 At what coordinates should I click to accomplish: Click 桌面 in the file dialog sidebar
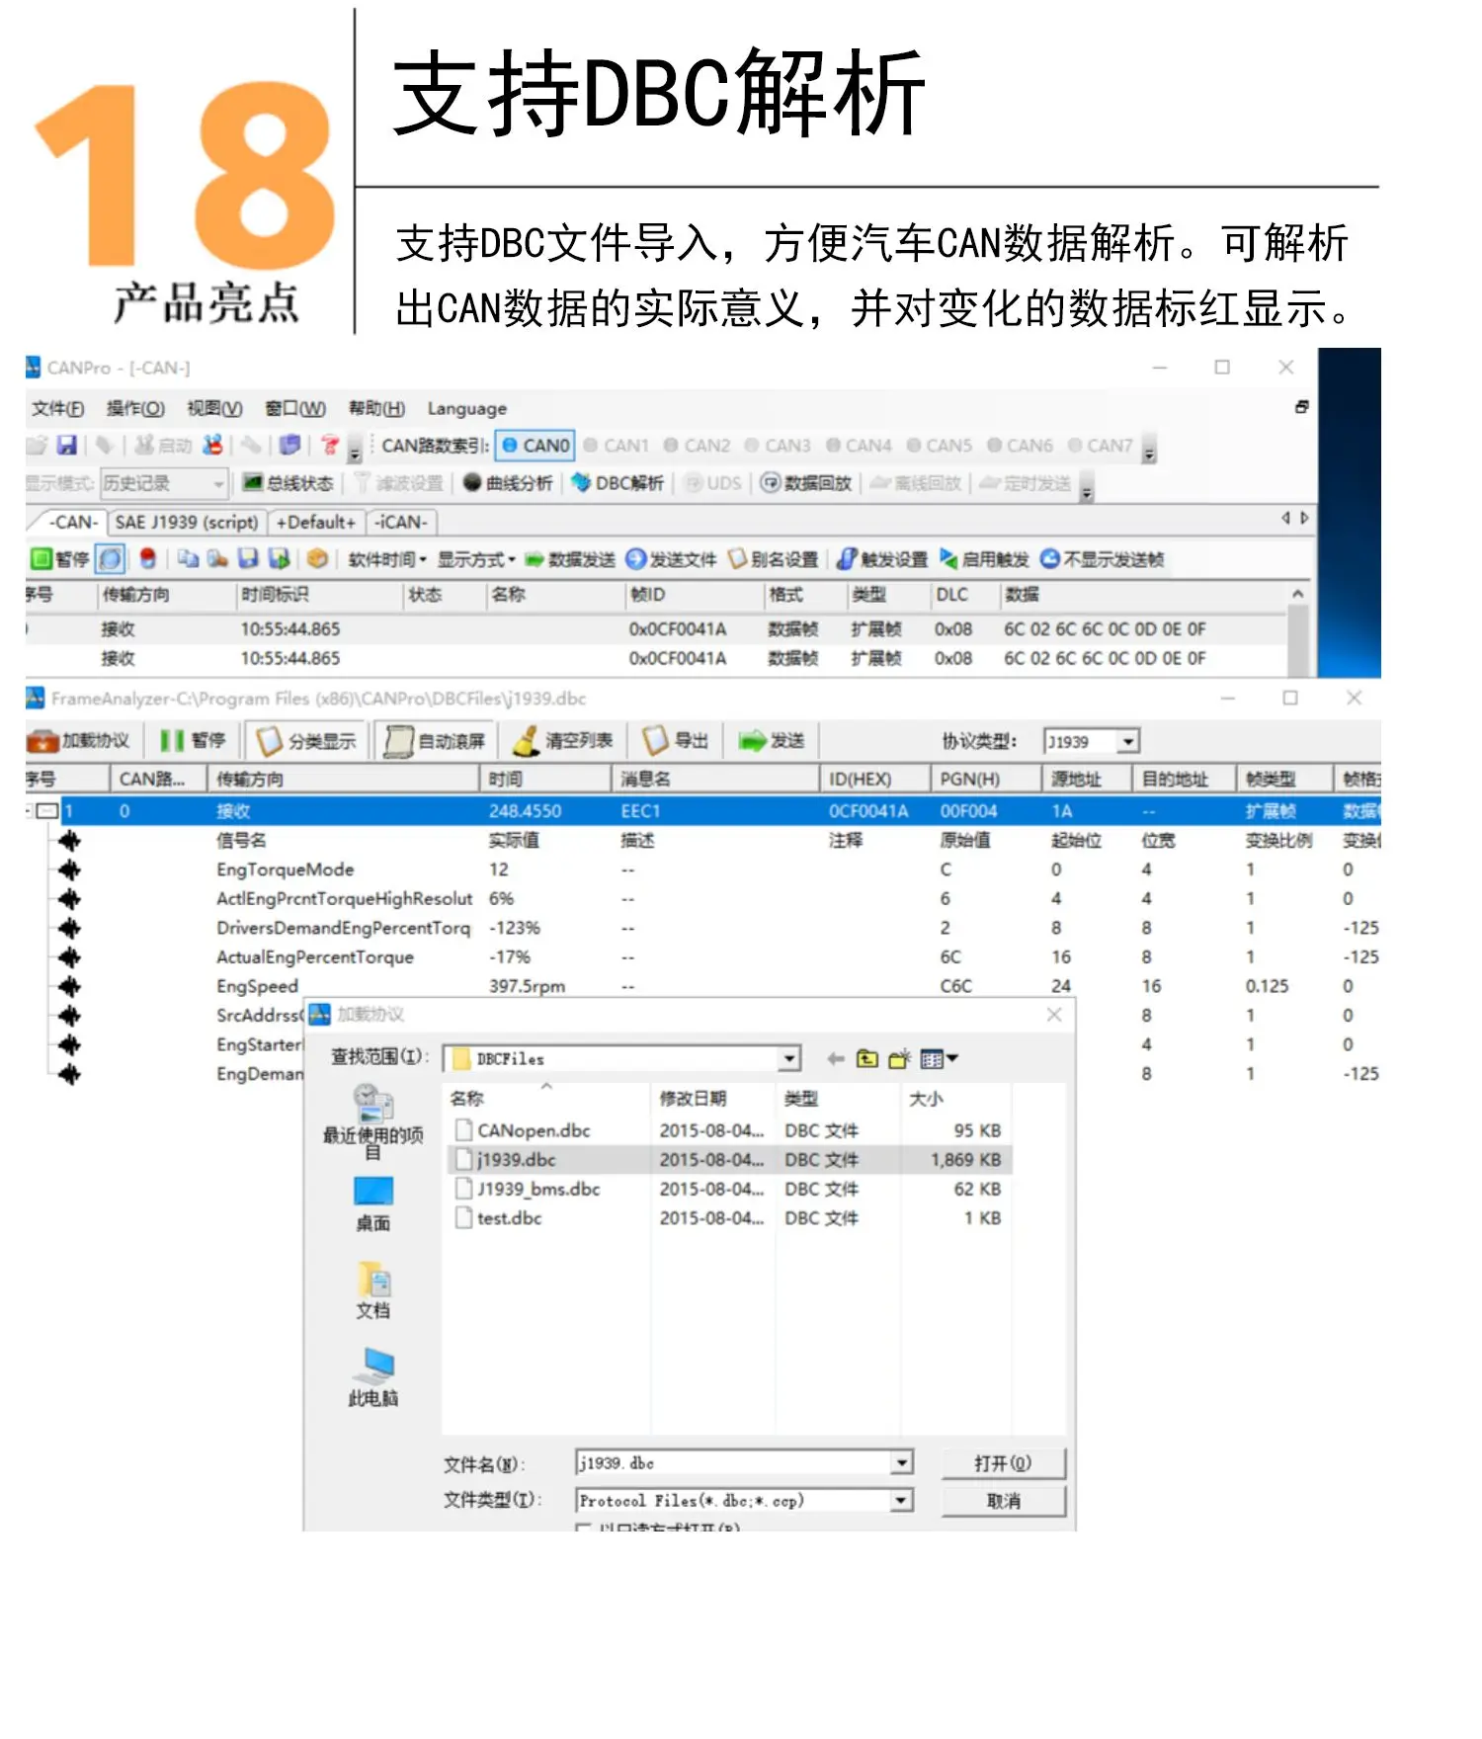[x=373, y=1204]
